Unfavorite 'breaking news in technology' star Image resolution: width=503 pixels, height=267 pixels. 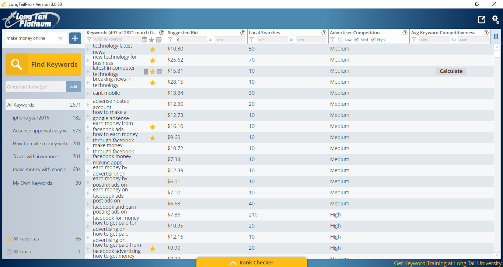click(153, 83)
